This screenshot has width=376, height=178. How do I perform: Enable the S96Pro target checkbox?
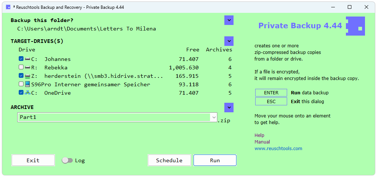click(x=21, y=84)
